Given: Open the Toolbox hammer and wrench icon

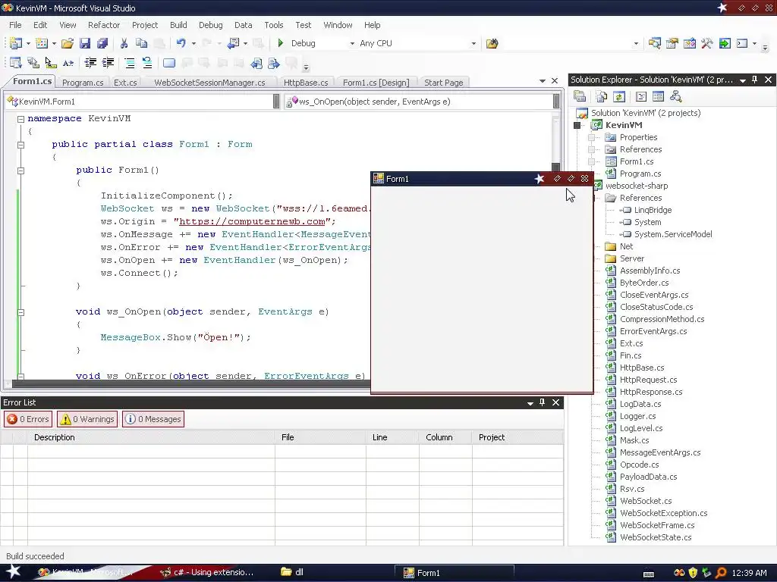Looking at the screenshot, I should point(707,43).
